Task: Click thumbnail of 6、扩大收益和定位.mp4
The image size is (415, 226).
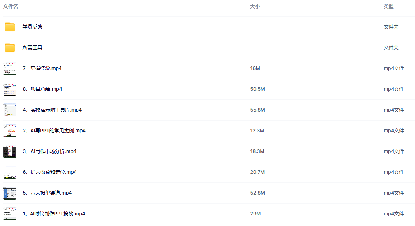Action: point(10,172)
